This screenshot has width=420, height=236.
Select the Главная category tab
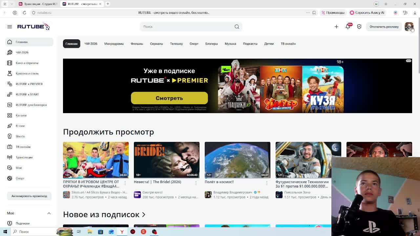tap(72, 44)
